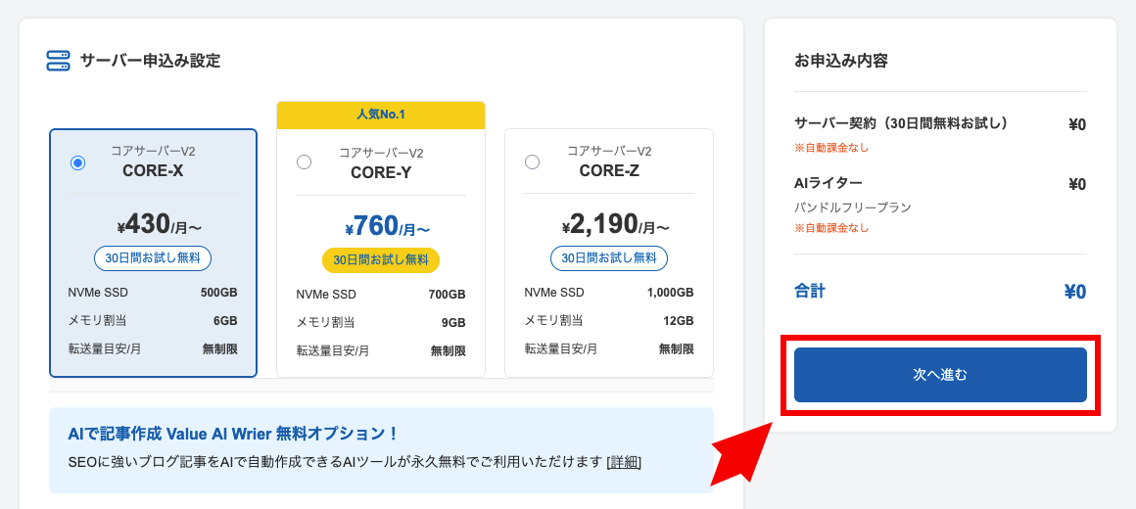Click the 12GB メモリ割当 value
The width and height of the screenshot is (1136, 509).
click(x=679, y=321)
